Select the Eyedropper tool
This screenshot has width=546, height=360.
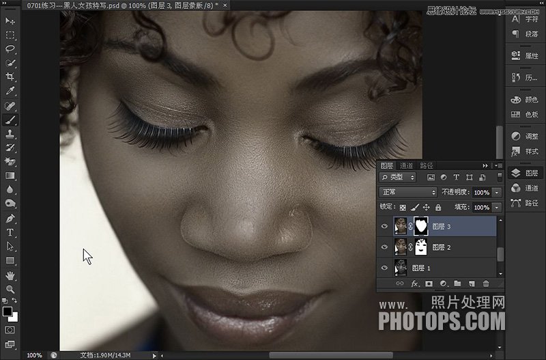[10, 91]
